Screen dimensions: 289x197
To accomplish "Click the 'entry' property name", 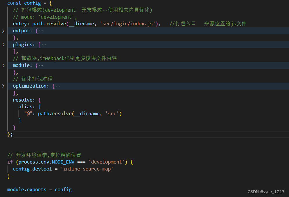I will pos(20,24).
